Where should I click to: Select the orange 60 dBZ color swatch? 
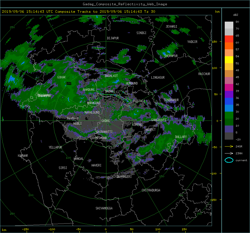(x=229, y=46)
